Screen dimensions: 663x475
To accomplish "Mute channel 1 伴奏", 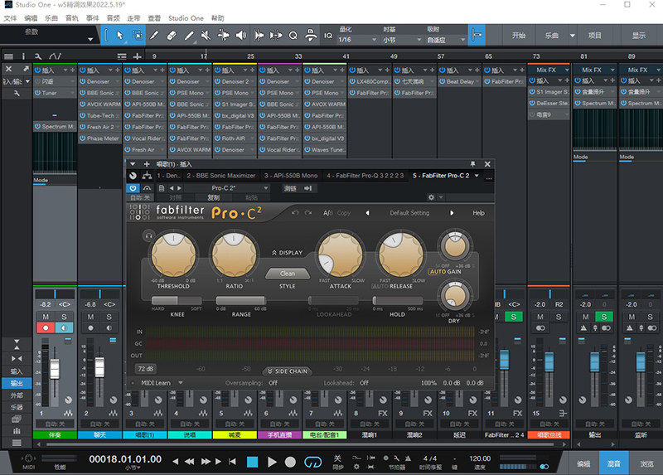I will [x=44, y=317].
